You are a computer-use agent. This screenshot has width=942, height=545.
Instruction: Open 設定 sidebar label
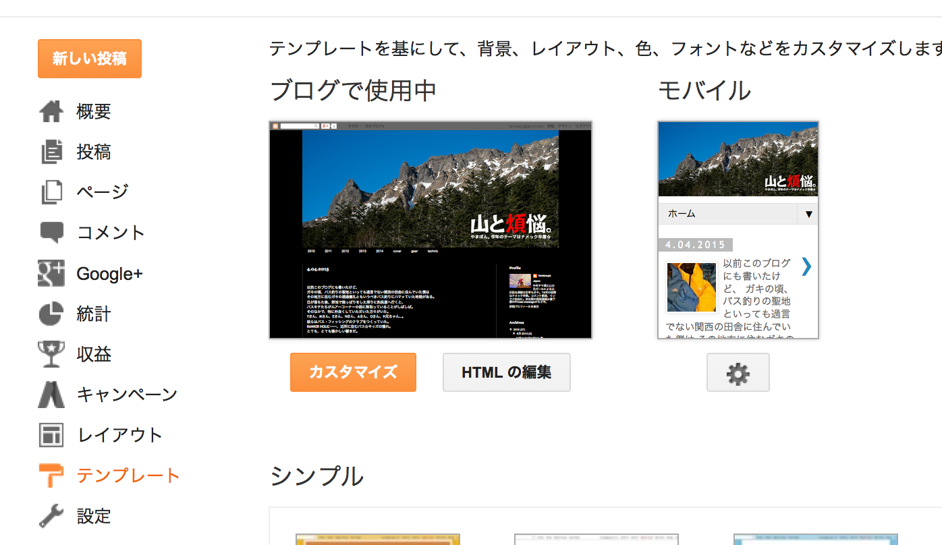pos(94,516)
